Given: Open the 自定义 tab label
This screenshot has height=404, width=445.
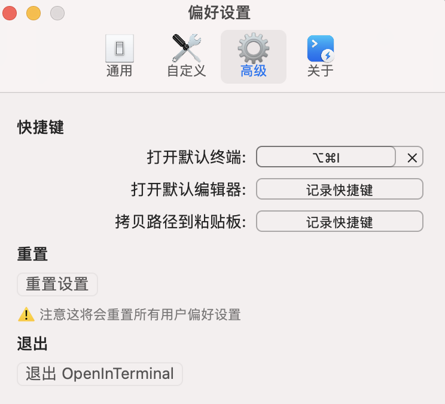Looking at the screenshot, I should pos(186,71).
